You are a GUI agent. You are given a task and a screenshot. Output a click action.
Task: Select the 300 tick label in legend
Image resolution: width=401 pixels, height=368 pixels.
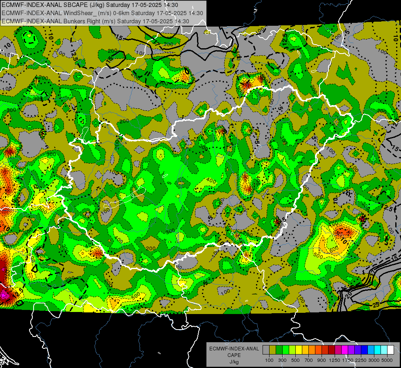pyautogui.click(x=282, y=360)
